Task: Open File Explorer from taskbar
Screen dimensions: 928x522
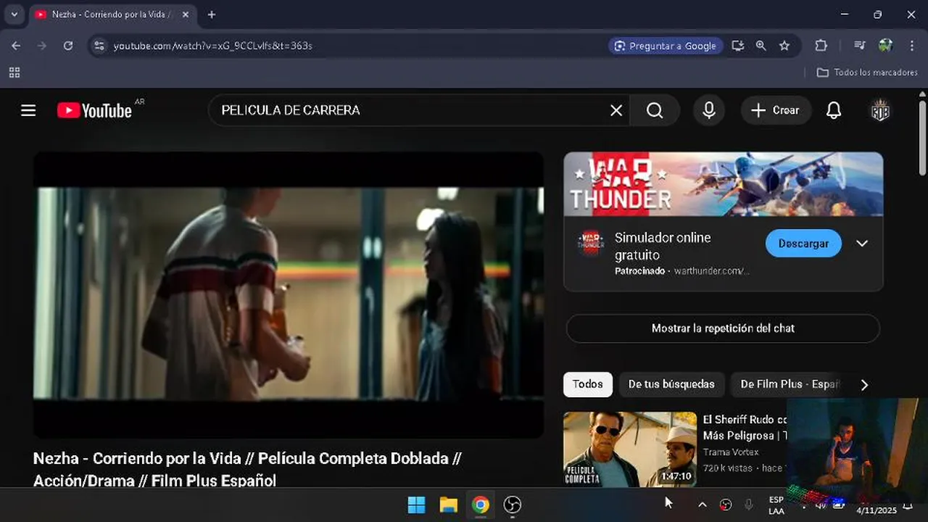Action: point(449,505)
